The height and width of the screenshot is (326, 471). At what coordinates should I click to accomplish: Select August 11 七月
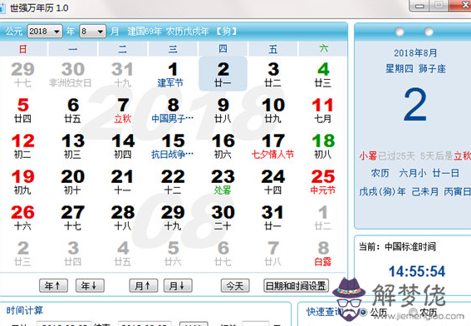pos(323,110)
